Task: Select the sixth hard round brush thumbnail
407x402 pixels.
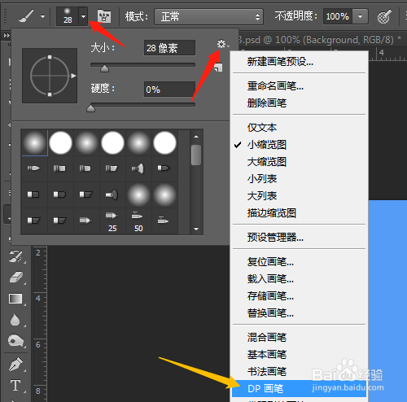Action: coord(164,143)
